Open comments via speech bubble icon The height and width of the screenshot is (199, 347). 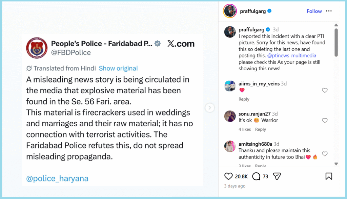[x=256, y=176]
